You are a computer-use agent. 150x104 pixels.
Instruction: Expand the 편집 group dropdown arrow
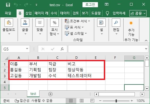116,34
